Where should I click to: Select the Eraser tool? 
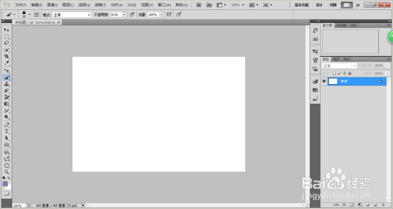coord(7,97)
